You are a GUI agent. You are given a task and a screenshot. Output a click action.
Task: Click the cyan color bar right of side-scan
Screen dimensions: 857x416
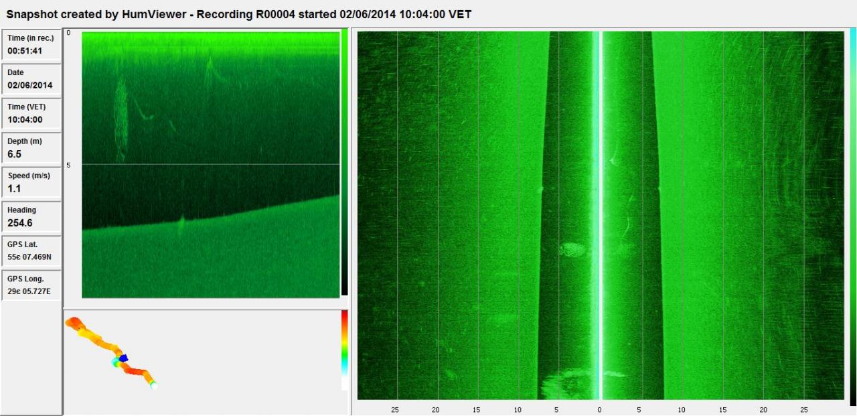pos(852,216)
